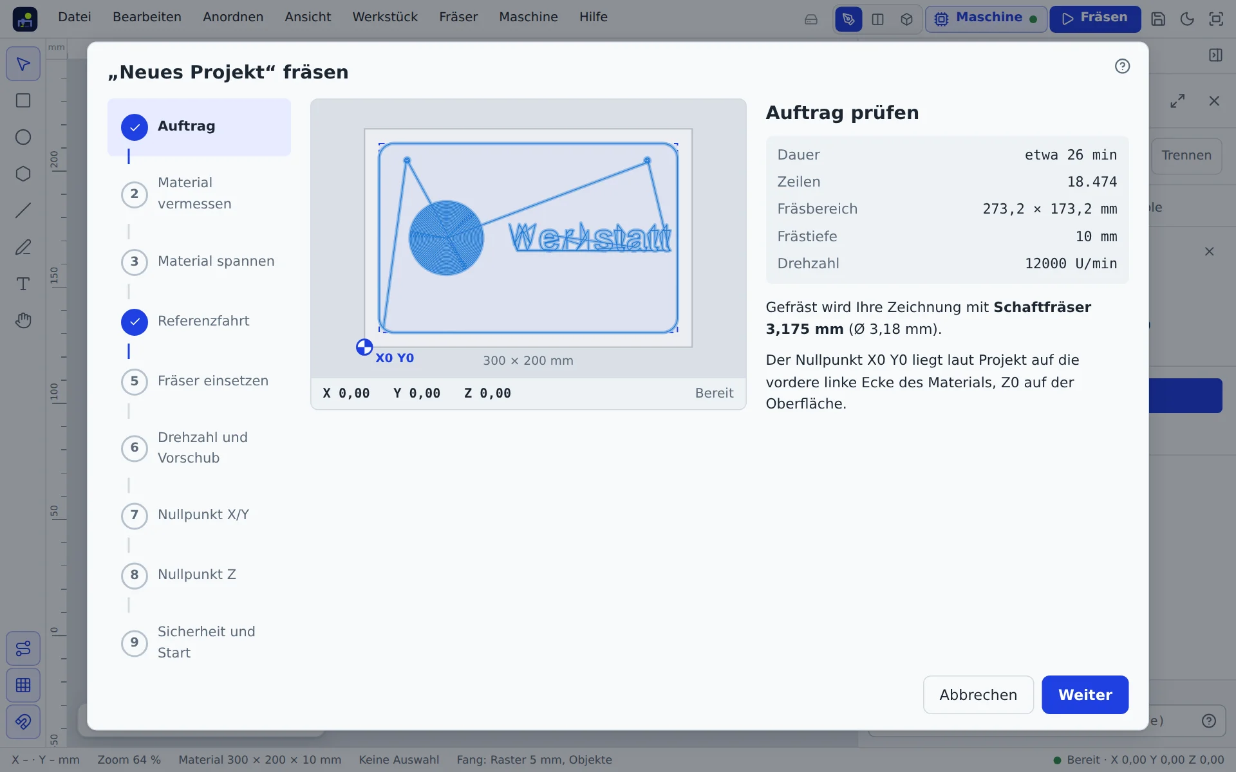This screenshot has height=772, width=1236.
Task: Open the Hilfe menu
Action: tap(593, 17)
